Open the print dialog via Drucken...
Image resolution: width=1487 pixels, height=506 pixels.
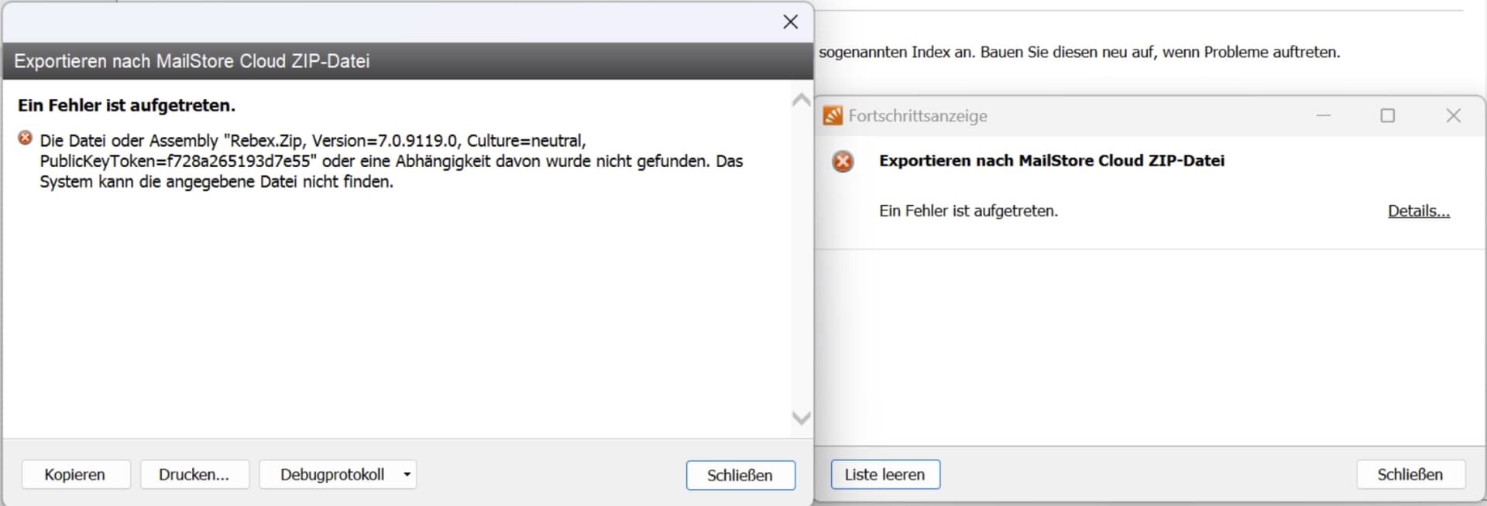194,475
